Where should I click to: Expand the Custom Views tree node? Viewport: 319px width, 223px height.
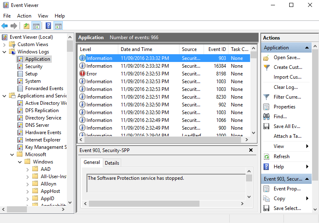(x=4, y=44)
